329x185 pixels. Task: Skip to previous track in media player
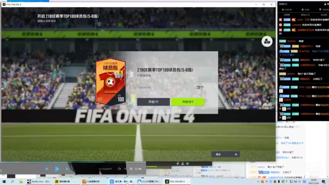(x=46, y=169)
